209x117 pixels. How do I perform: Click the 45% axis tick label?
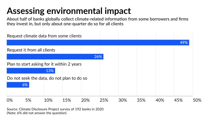click(178, 100)
